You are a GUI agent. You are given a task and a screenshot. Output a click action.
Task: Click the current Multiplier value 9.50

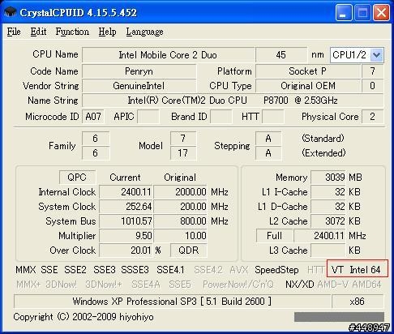[126, 236]
